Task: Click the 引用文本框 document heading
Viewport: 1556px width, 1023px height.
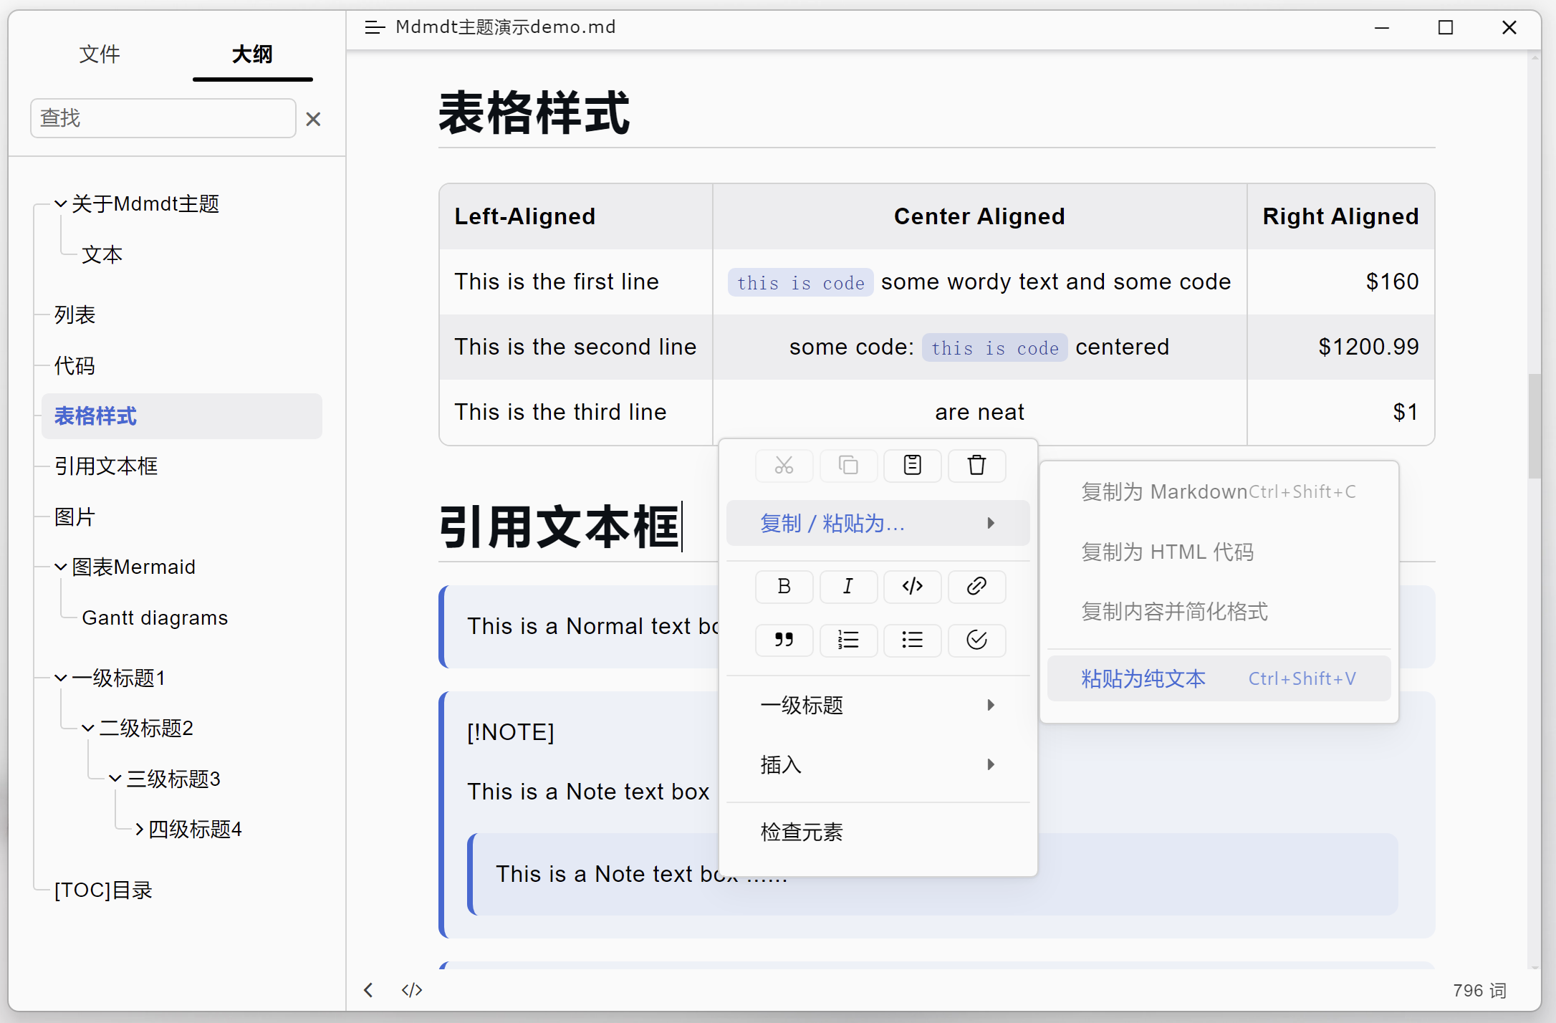Action: pyautogui.click(x=559, y=527)
